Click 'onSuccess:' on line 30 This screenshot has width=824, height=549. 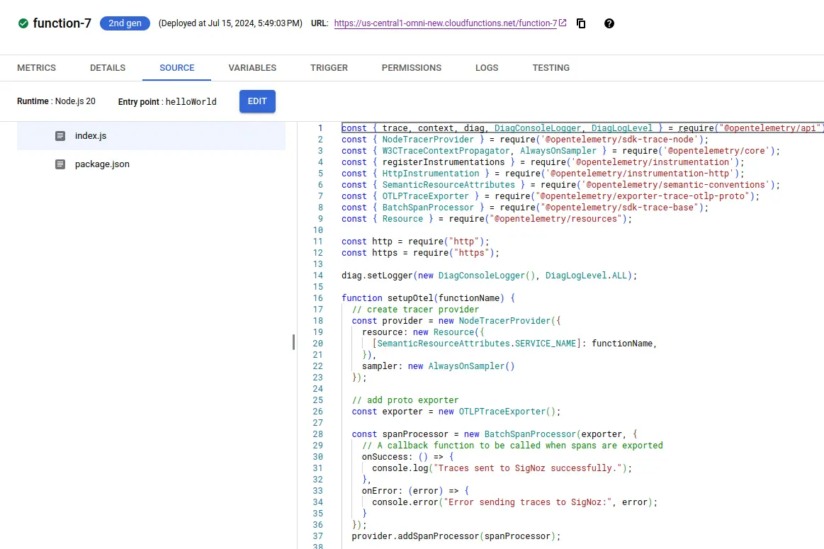388,457
